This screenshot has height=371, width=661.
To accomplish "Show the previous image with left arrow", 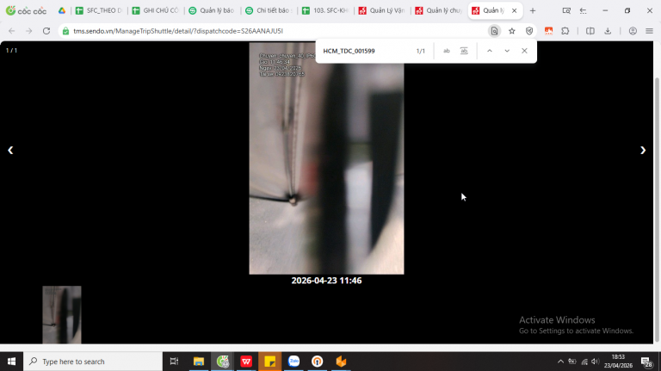I will click(x=10, y=151).
